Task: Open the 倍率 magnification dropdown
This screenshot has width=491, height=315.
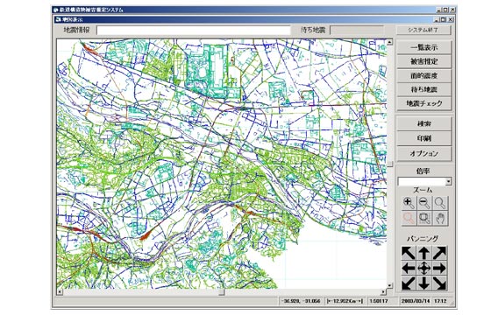Action: 449,181
